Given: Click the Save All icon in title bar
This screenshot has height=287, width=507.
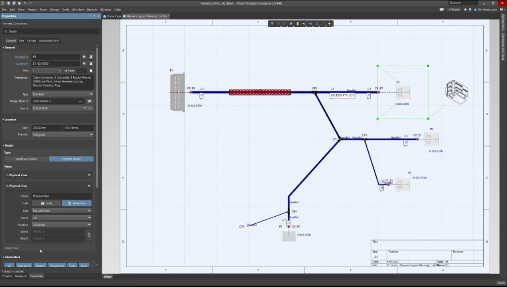Looking at the screenshot, I should tap(14, 3).
